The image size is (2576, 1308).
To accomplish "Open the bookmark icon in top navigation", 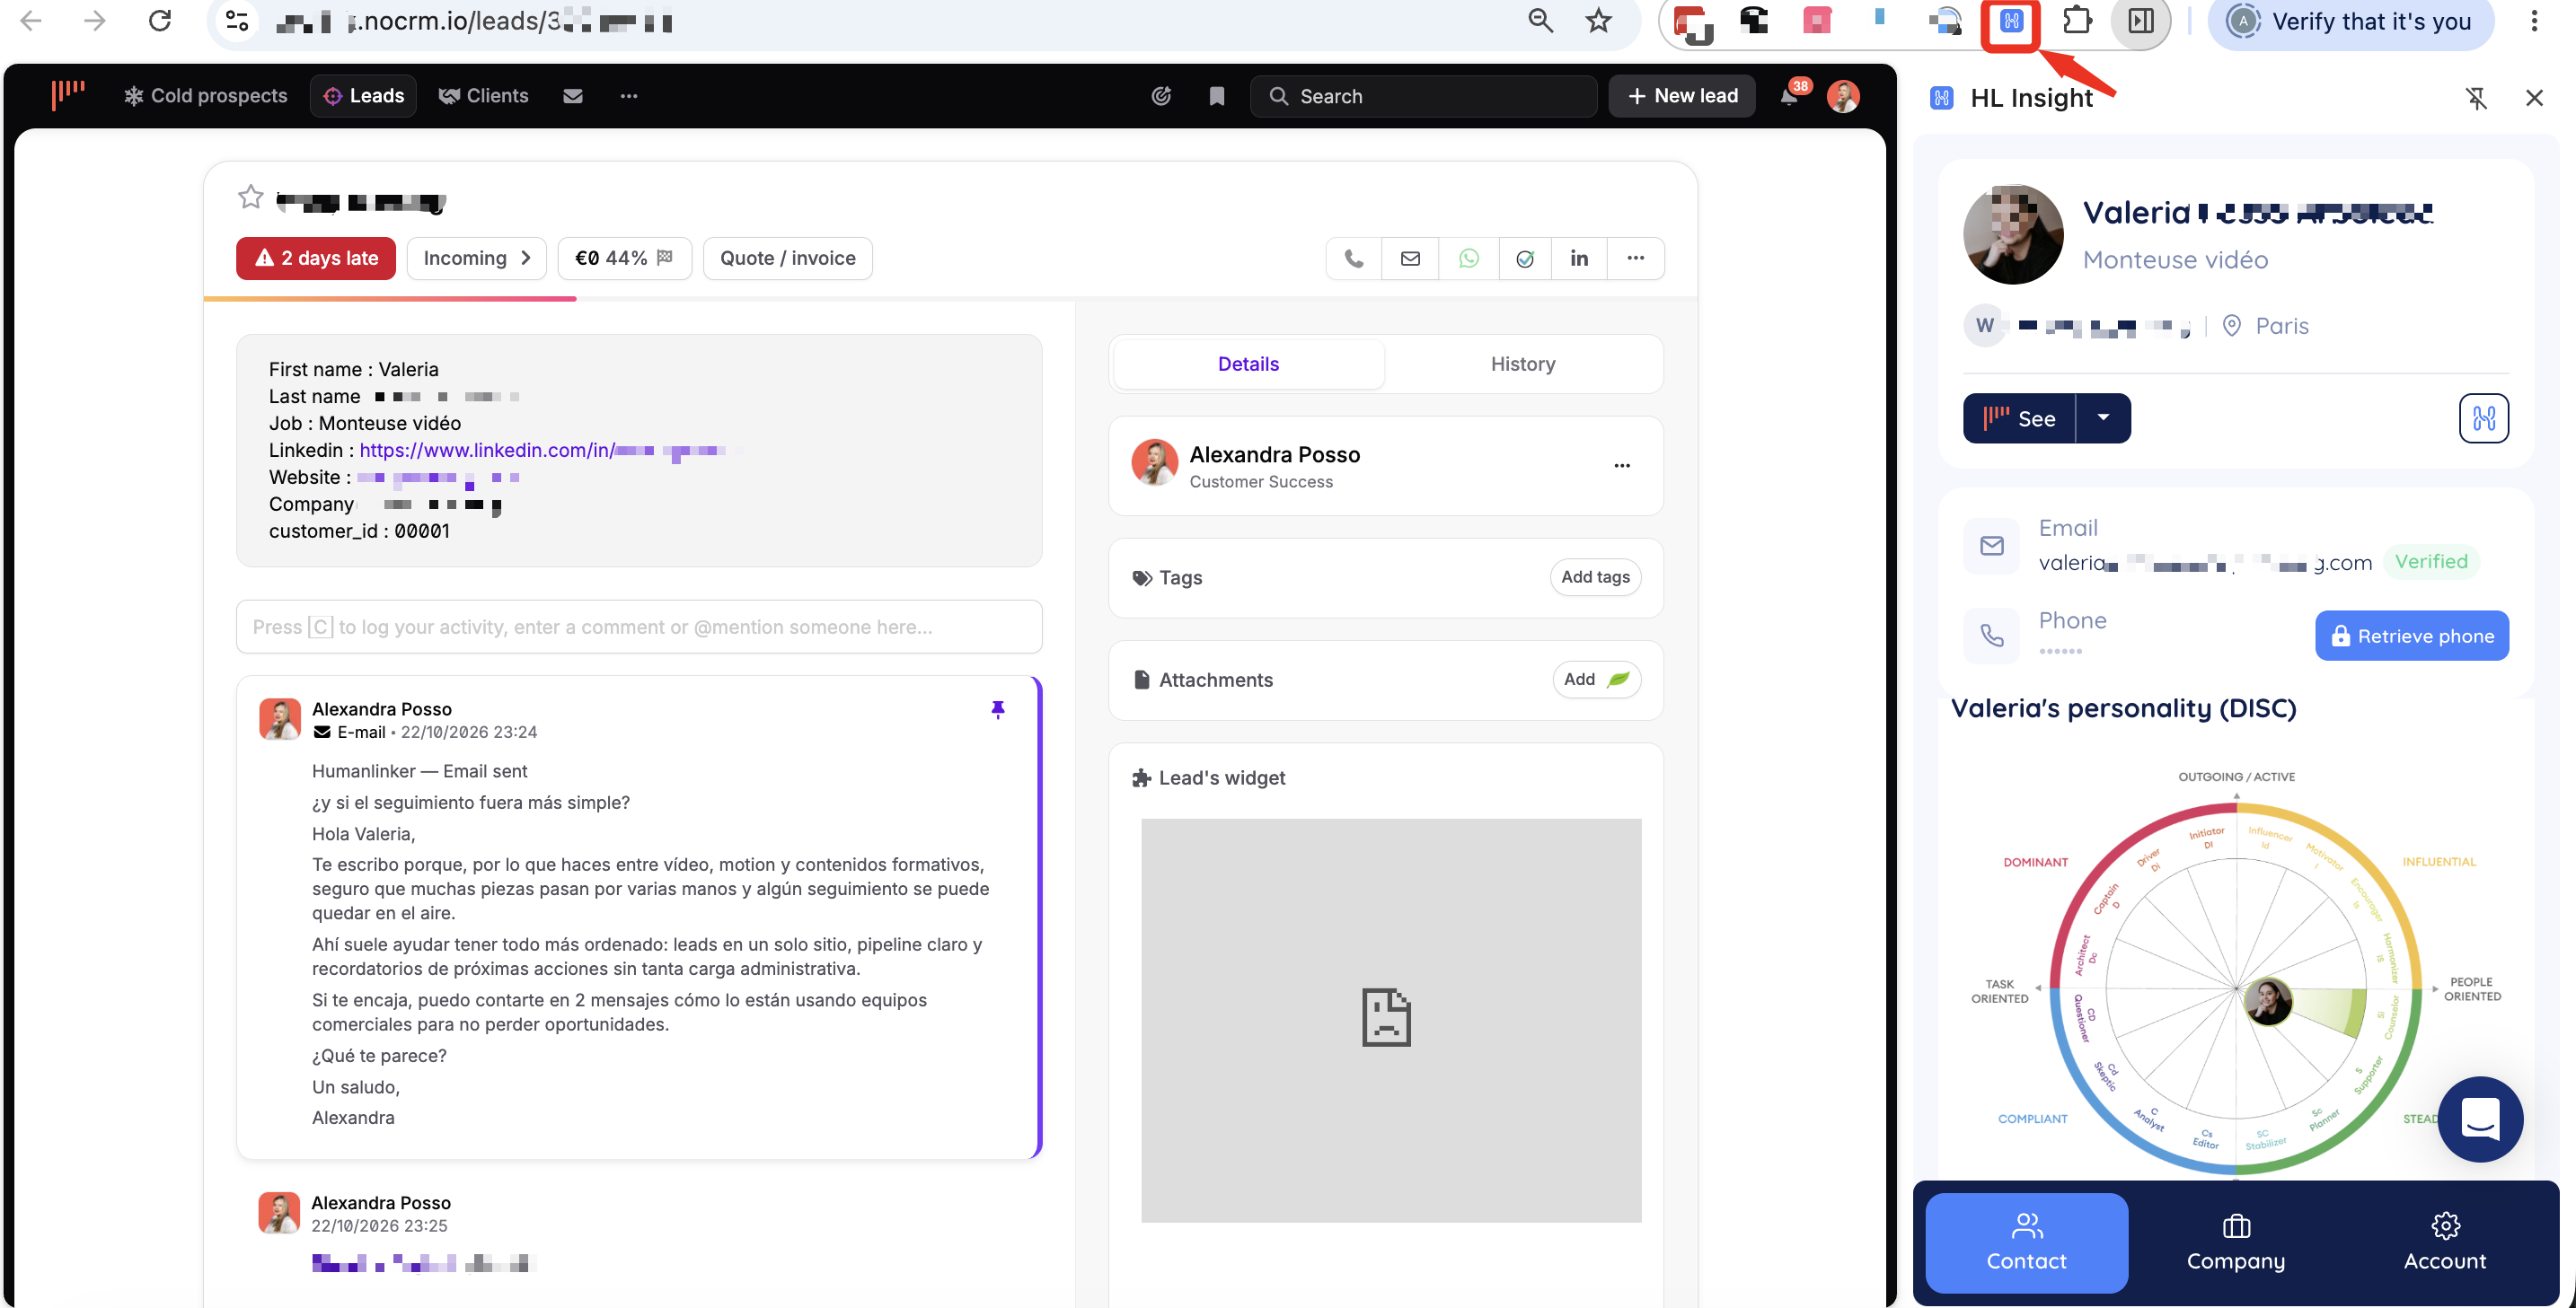I will click(x=1216, y=96).
